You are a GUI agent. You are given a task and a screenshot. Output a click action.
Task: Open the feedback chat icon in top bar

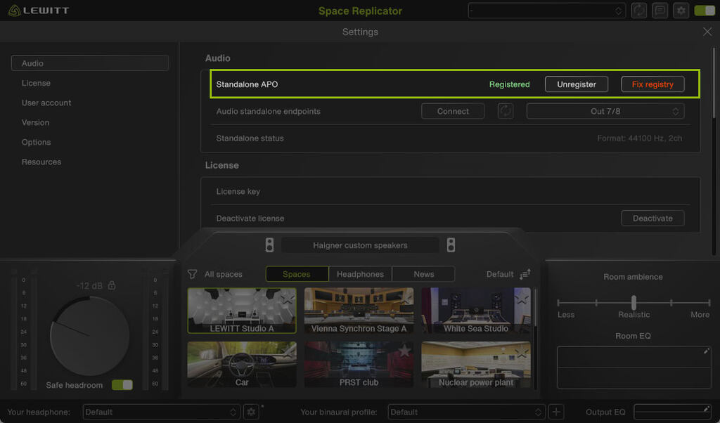pyautogui.click(x=660, y=11)
